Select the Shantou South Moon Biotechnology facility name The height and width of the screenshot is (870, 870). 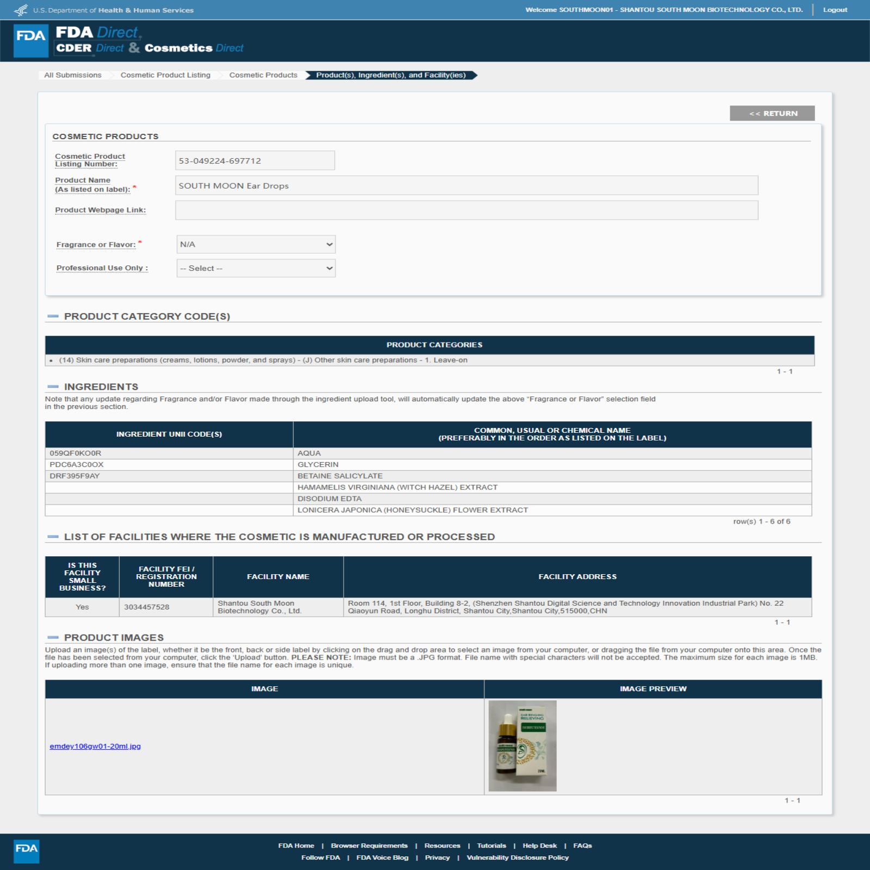pos(278,607)
